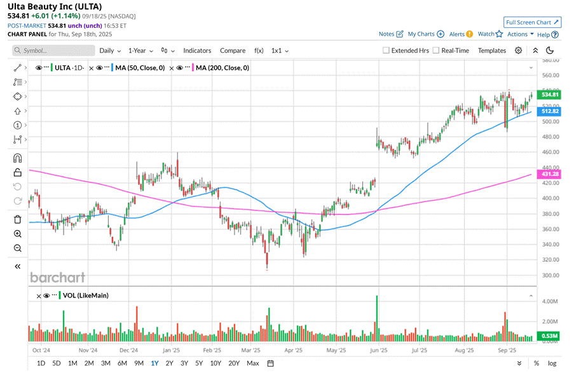Screen dimensions: 574x375
Task: Click the MA 200 magenta color swatch
Action: [x=193, y=68]
